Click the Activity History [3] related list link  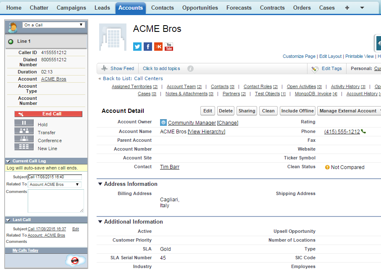[x=348, y=86]
